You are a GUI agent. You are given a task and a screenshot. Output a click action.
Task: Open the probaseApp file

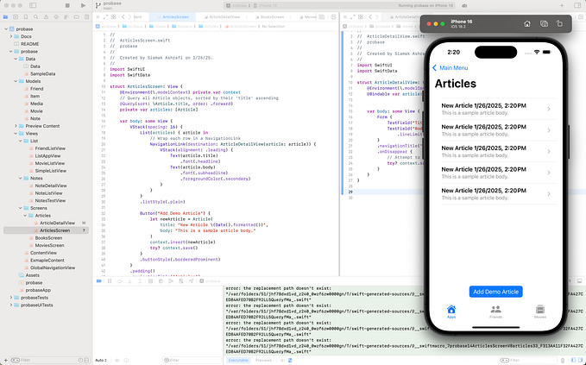38,290
